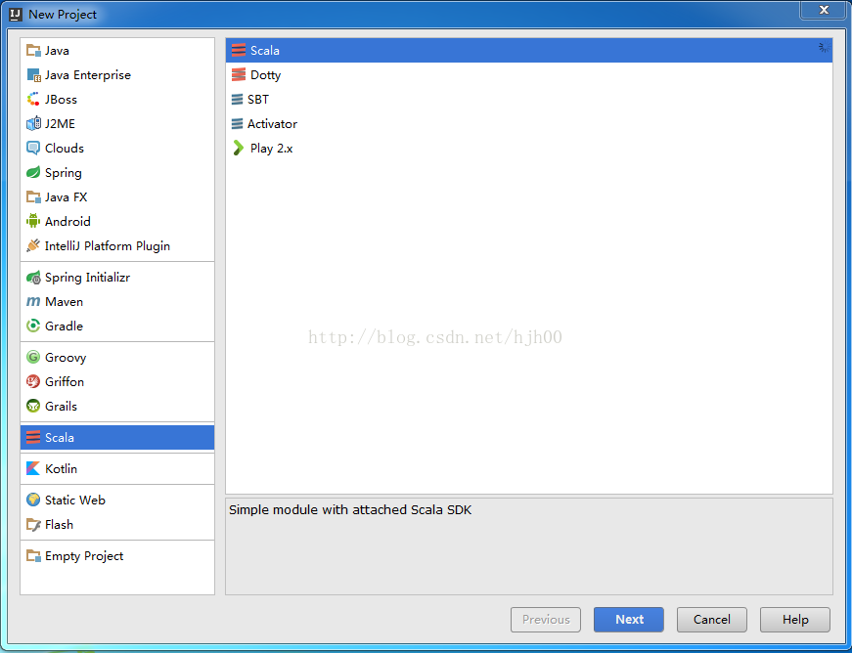Click the JBoss colorful ring icon
The width and height of the screenshot is (852, 653).
[33, 100]
